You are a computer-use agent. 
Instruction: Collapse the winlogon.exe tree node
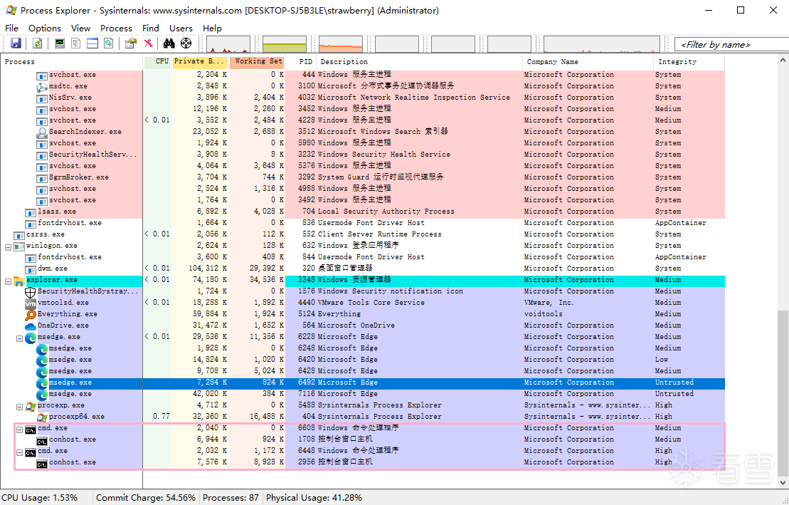[x=8, y=247]
